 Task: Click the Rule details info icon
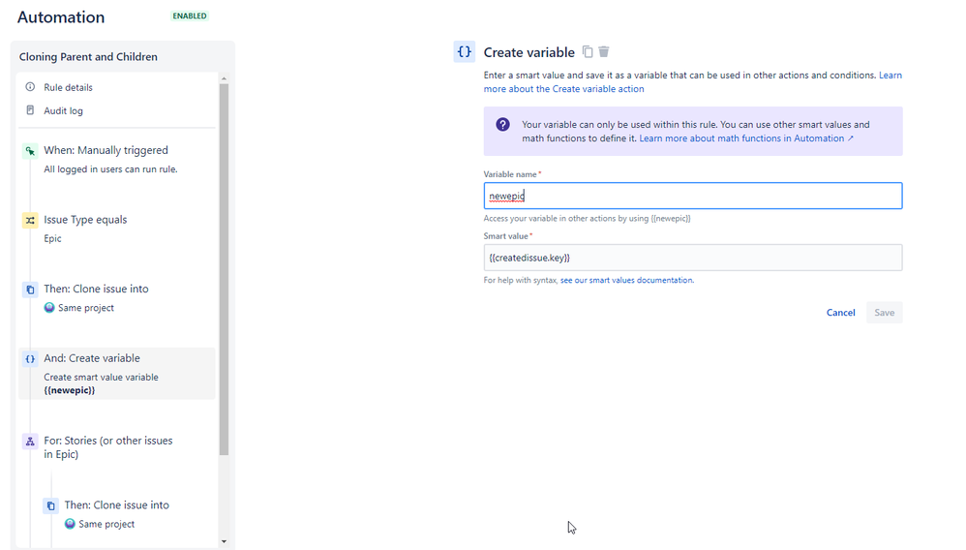pyautogui.click(x=30, y=87)
